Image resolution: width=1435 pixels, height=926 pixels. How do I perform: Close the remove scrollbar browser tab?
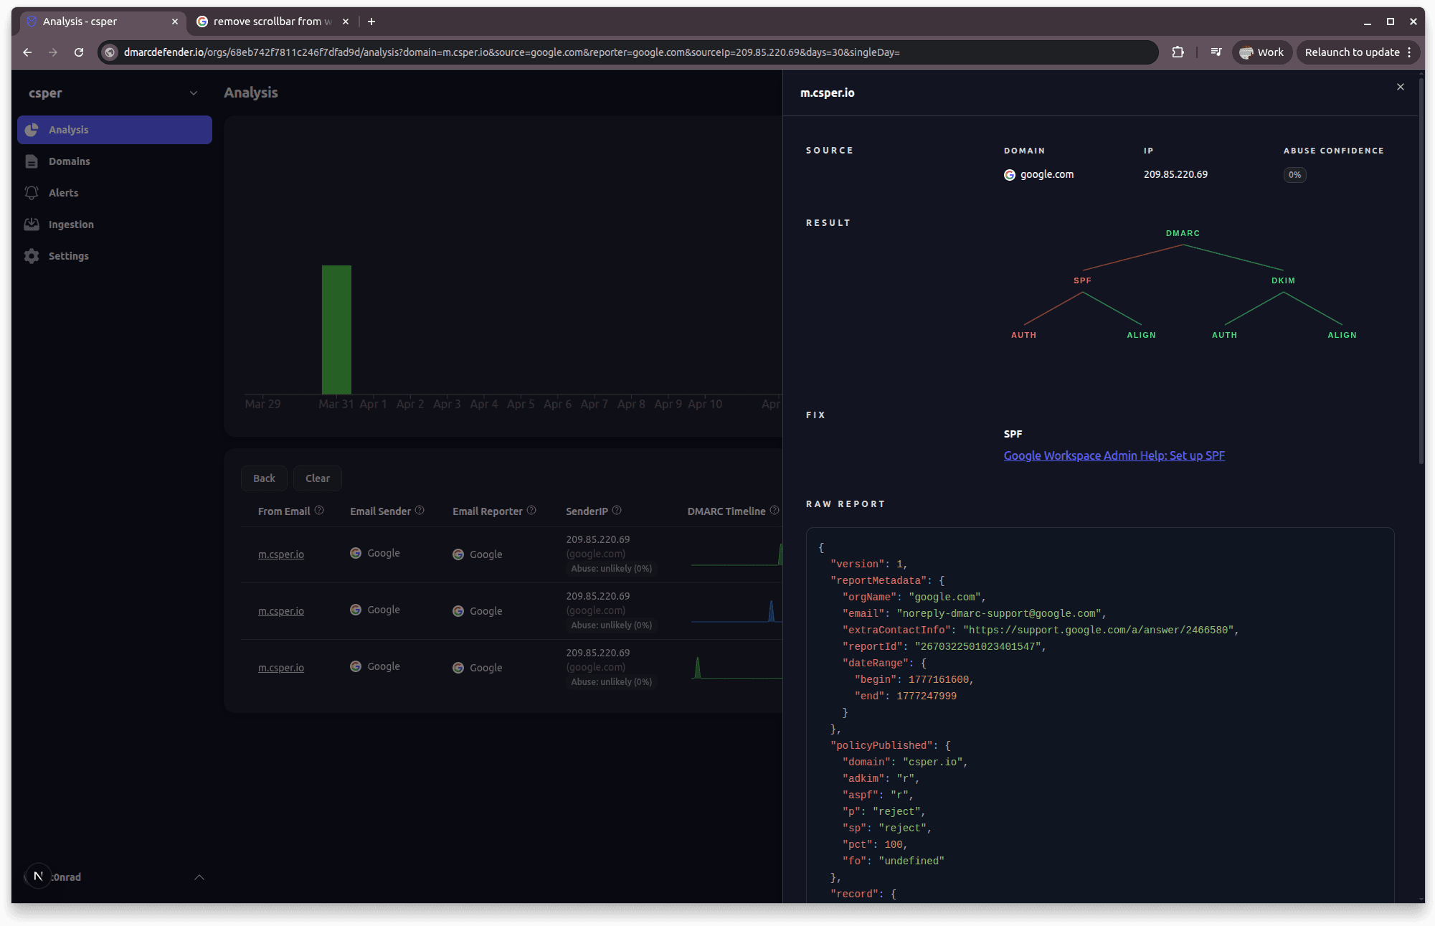(x=346, y=22)
